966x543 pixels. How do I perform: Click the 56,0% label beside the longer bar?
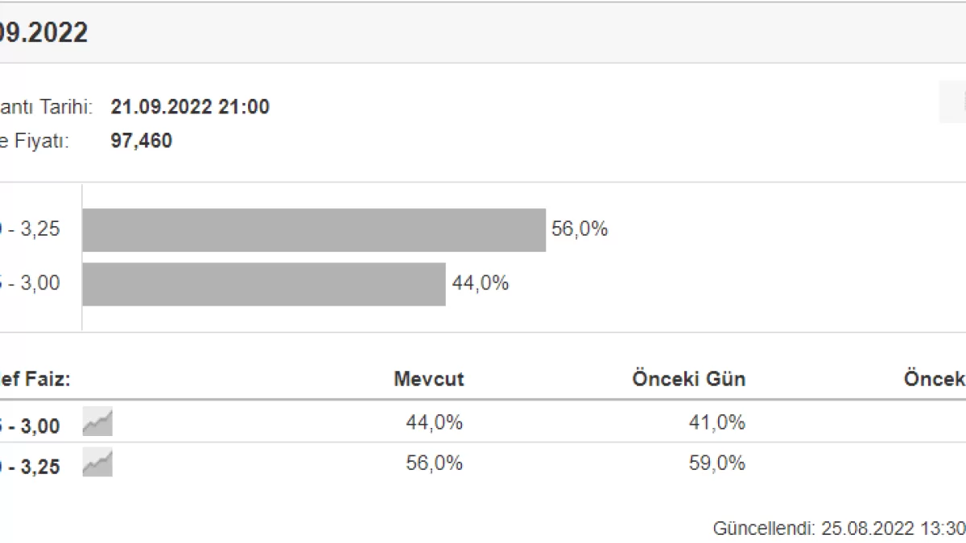[580, 229]
